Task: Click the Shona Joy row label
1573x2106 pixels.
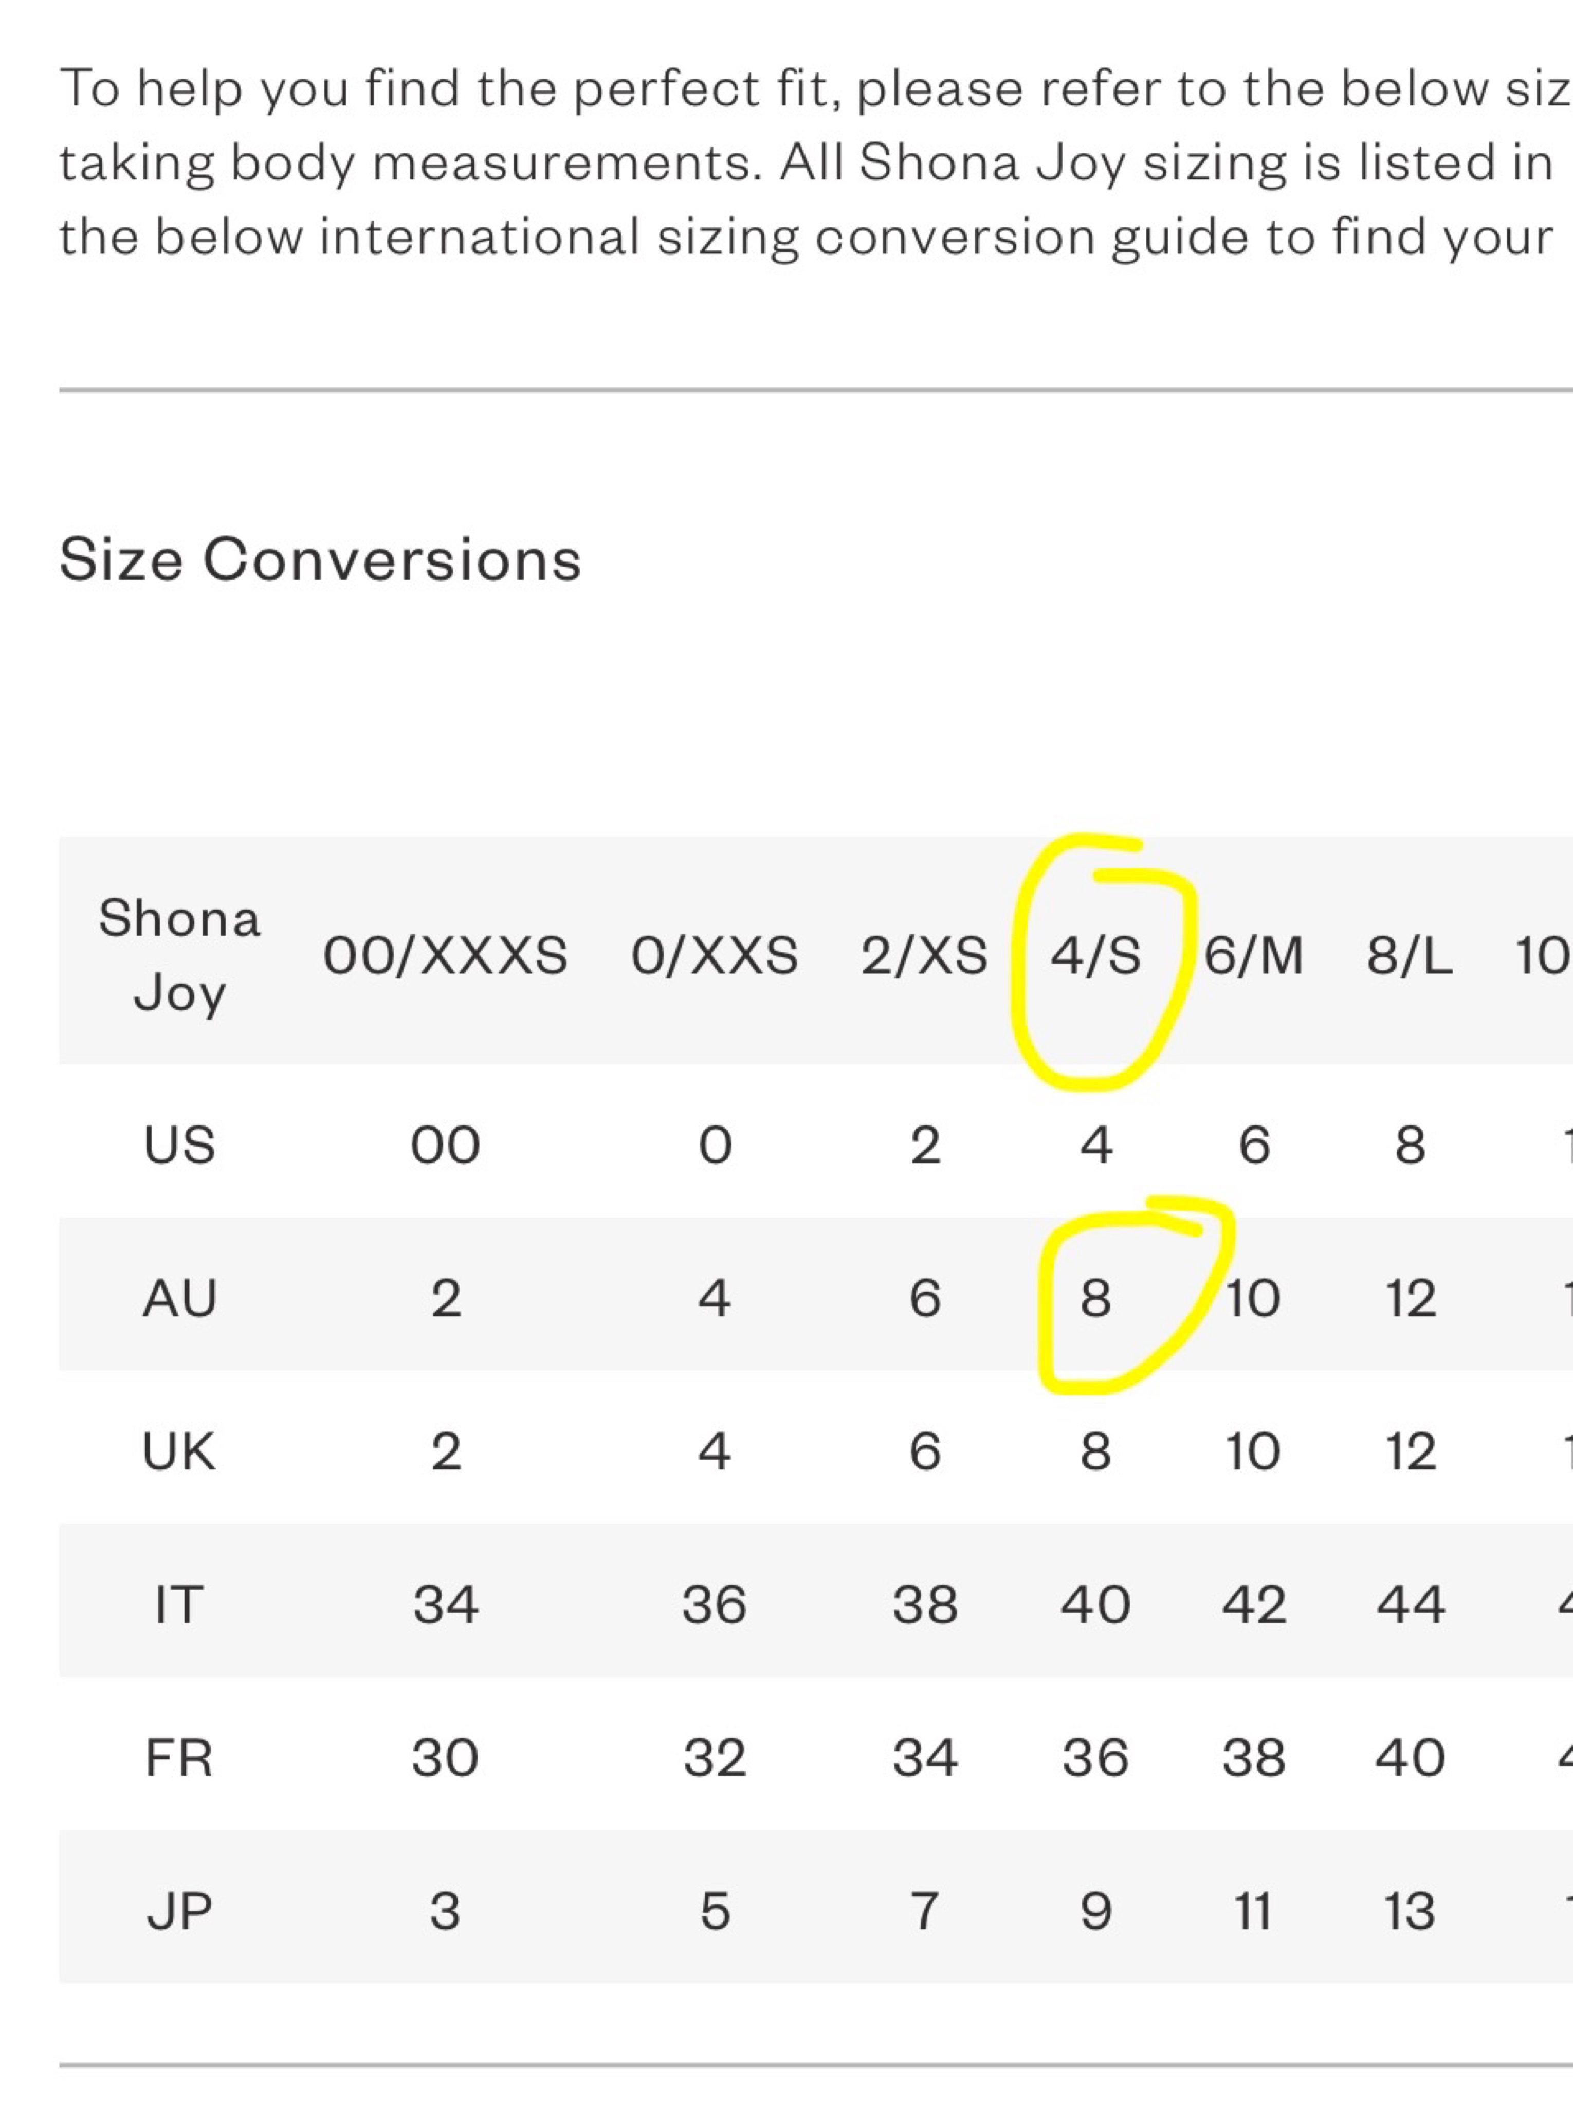Action: pos(179,955)
